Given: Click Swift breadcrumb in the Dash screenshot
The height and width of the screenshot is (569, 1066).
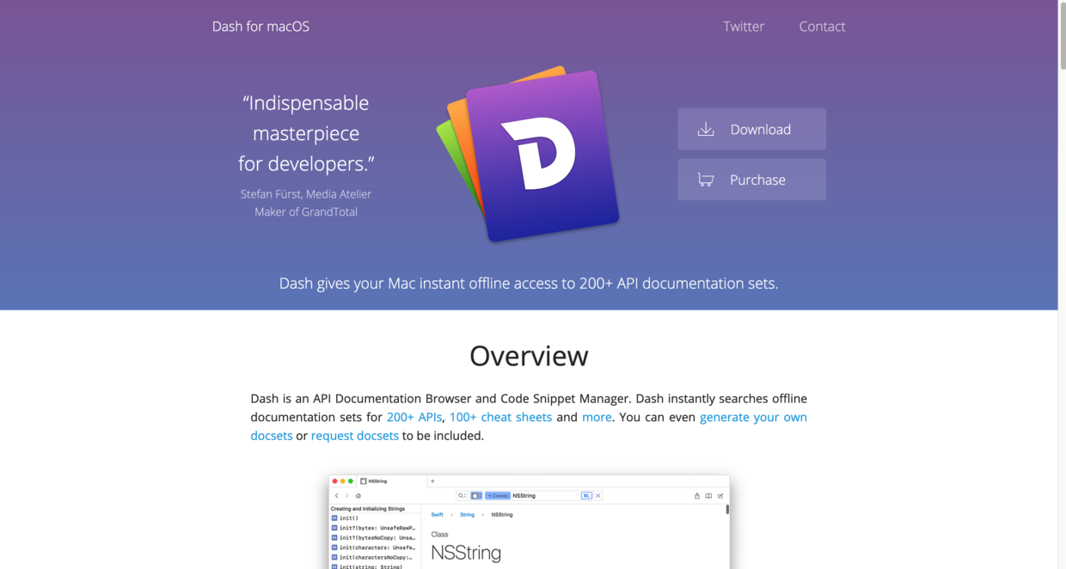Looking at the screenshot, I should point(438,515).
